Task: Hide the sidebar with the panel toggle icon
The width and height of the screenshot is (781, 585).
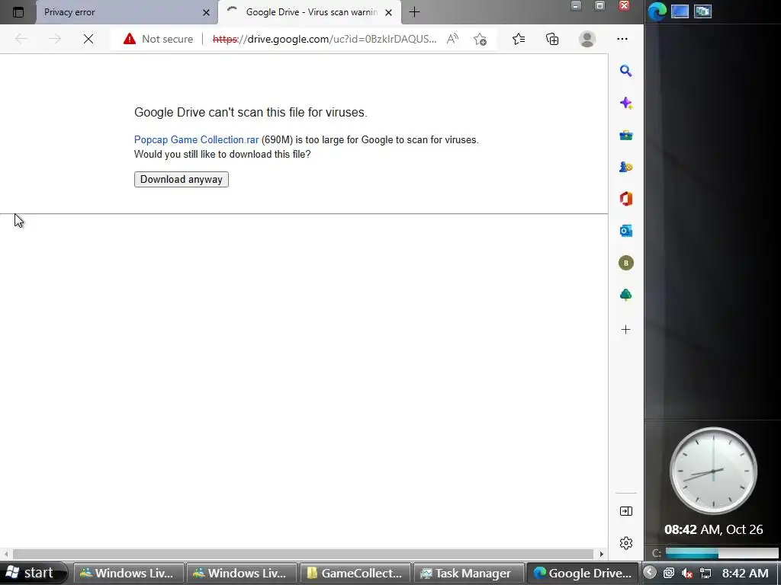Action: (626, 511)
